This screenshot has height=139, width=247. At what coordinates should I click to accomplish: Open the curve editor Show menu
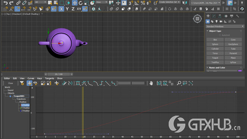(60, 78)
